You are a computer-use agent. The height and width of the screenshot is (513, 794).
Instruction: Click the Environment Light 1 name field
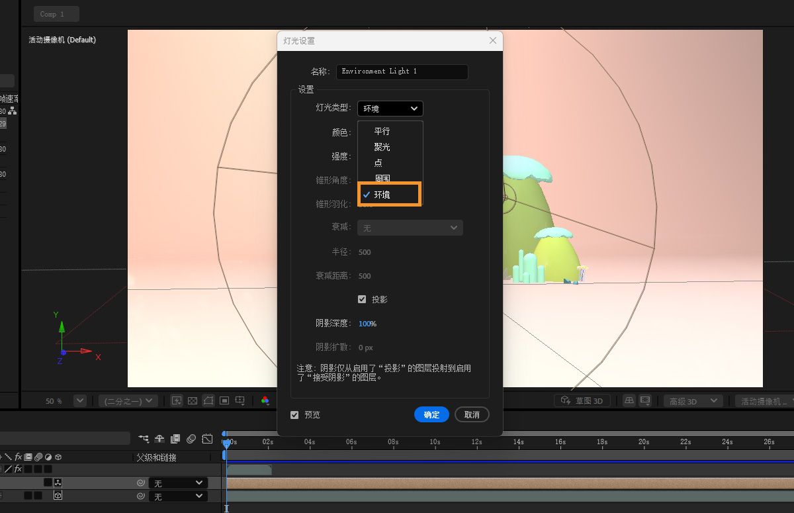tap(402, 71)
